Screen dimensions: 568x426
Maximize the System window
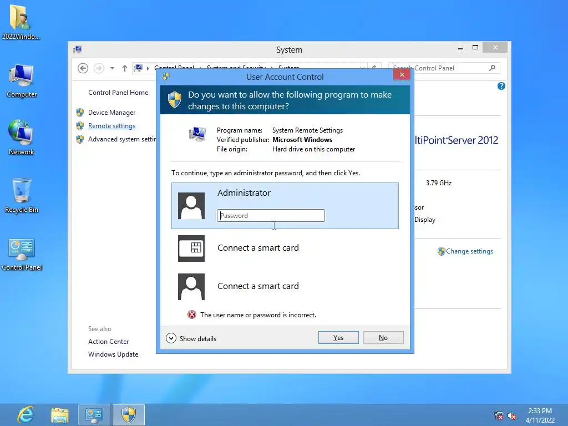tap(475, 48)
